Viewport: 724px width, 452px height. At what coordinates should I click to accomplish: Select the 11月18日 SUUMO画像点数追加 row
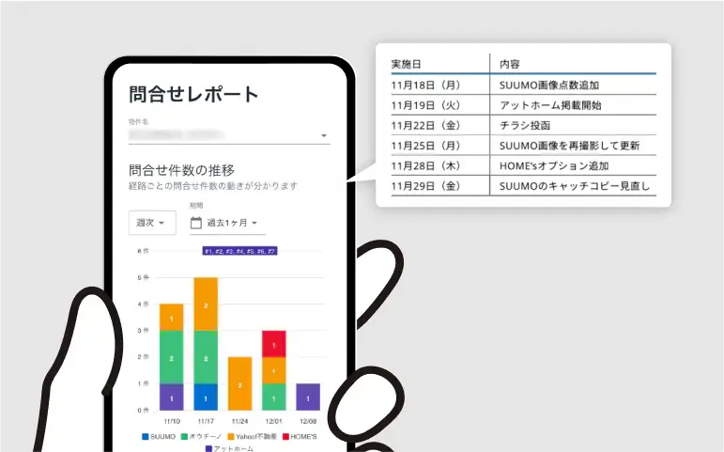(522, 85)
